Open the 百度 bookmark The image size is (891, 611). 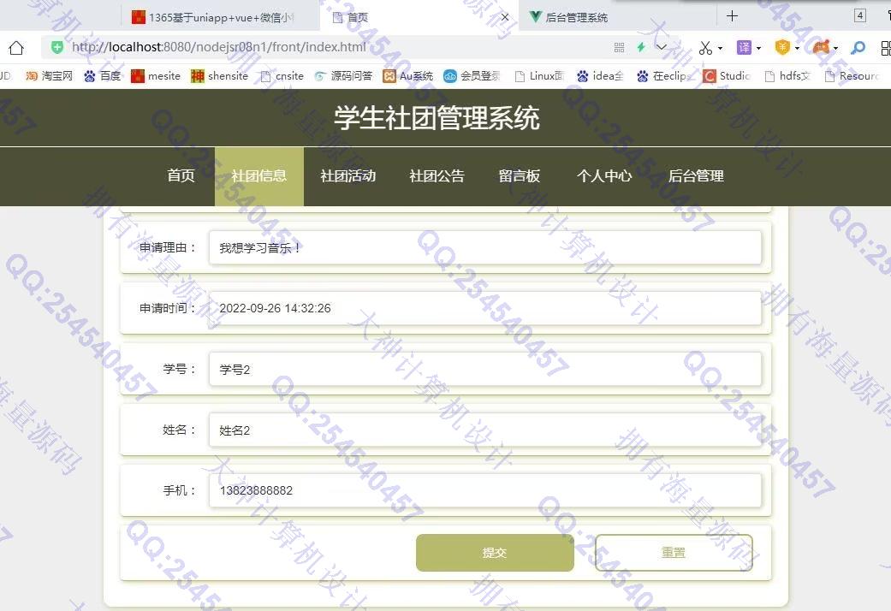pos(103,76)
